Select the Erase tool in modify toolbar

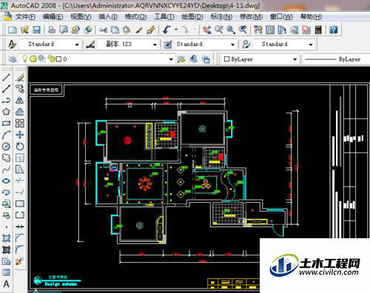20,77
